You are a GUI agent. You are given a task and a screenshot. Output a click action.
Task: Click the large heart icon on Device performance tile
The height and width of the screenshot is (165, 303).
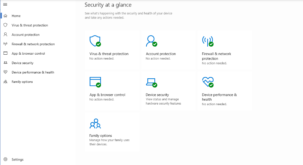point(208,82)
